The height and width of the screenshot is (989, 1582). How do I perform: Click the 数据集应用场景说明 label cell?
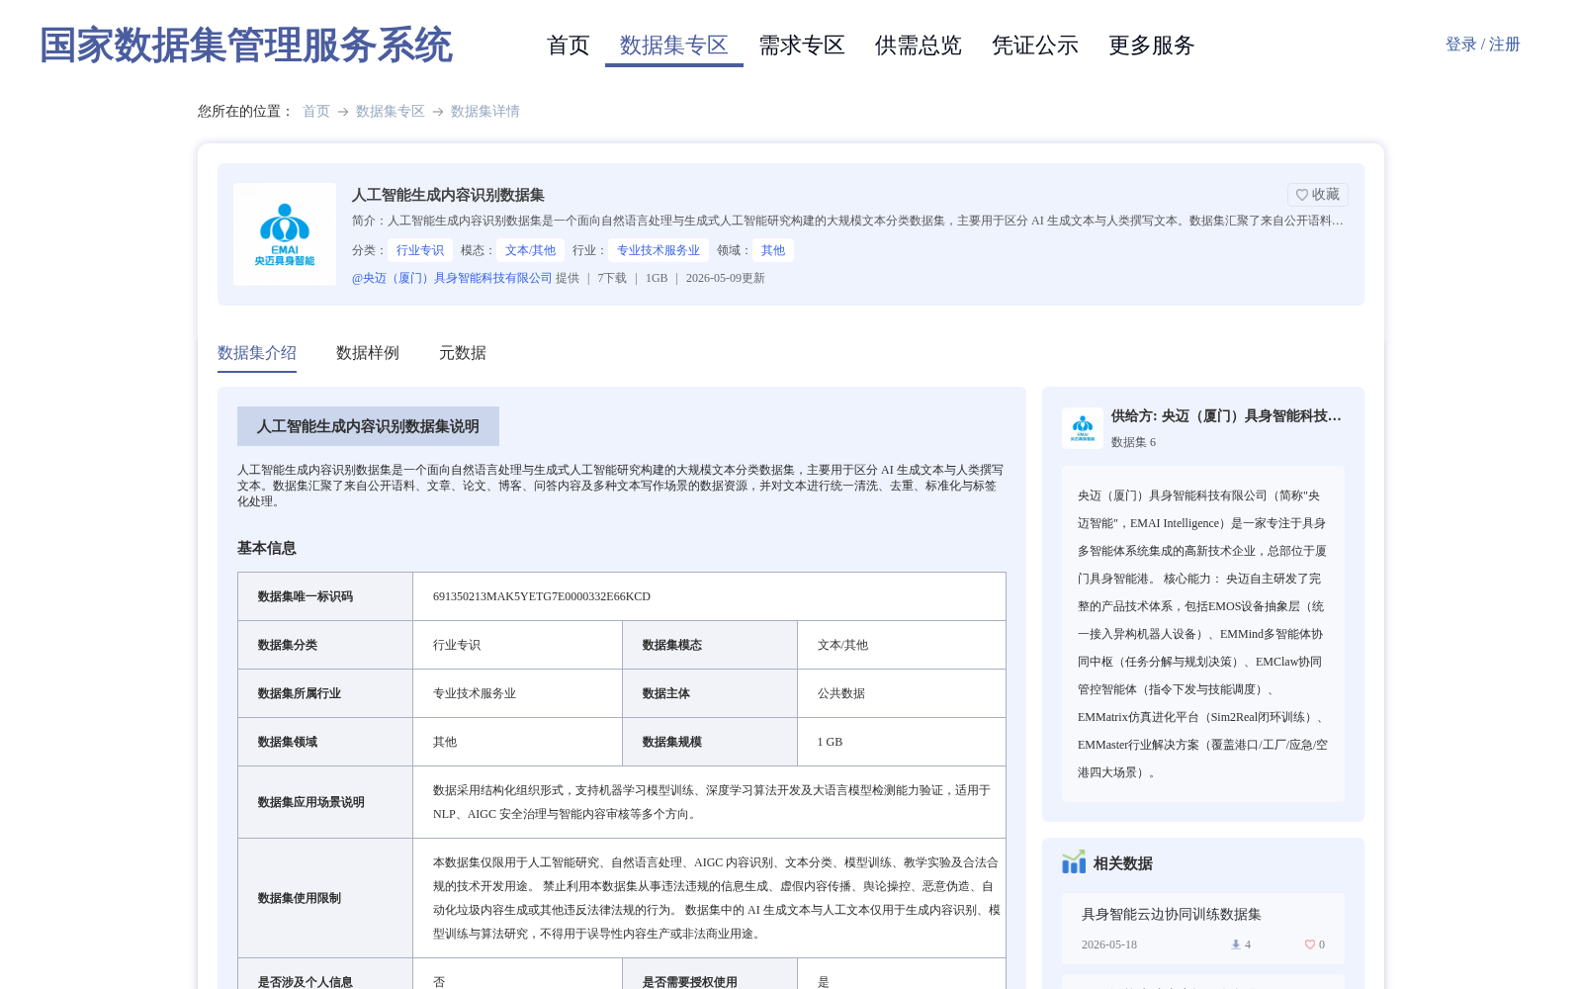point(325,802)
